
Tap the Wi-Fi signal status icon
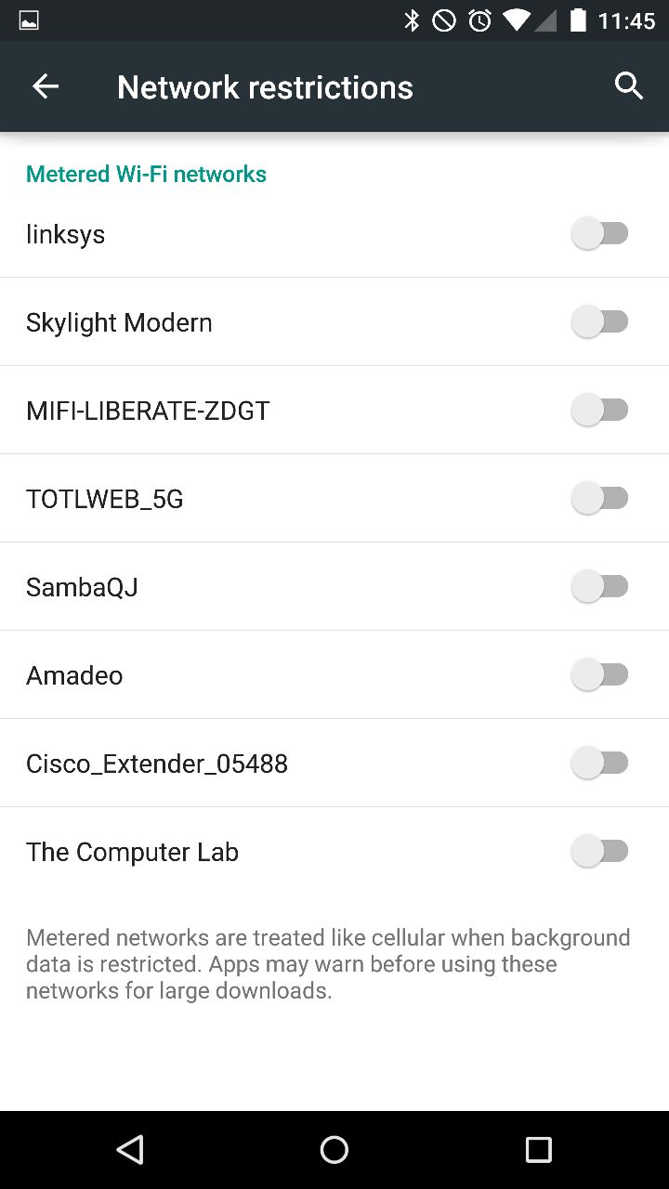click(x=516, y=20)
